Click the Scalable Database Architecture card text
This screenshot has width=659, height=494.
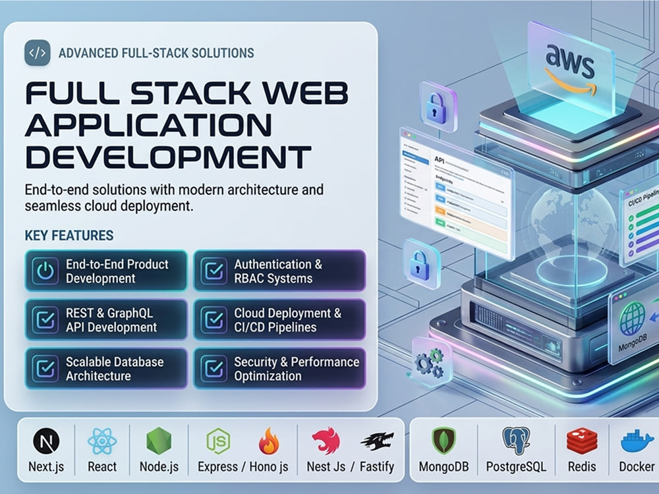(114, 368)
